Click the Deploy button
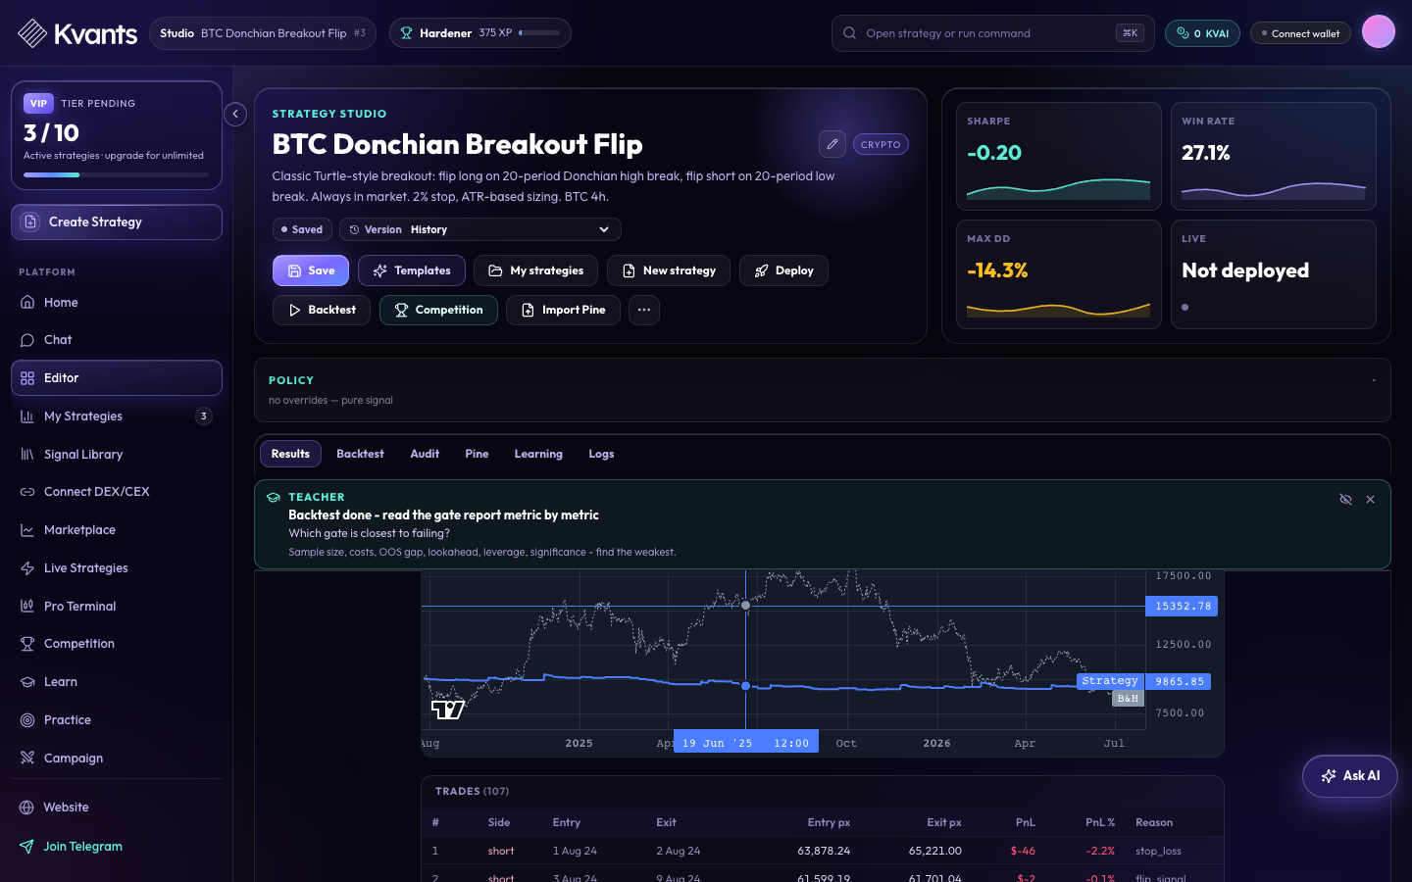The height and width of the screenshot is (882, 1412). (783, 270)
